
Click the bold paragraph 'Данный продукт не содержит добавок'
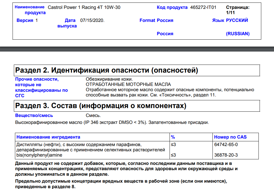click(126, 169)
